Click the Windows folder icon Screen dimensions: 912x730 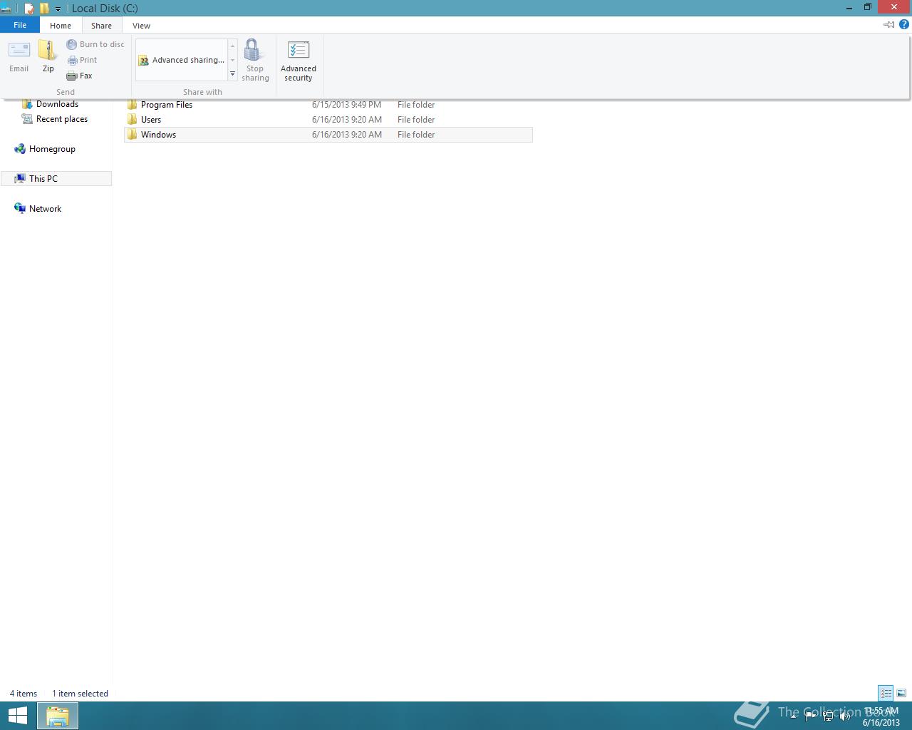click(x=132, y=135)
